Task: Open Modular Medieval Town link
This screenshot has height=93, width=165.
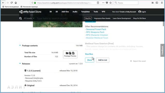Action: (97, 38)
